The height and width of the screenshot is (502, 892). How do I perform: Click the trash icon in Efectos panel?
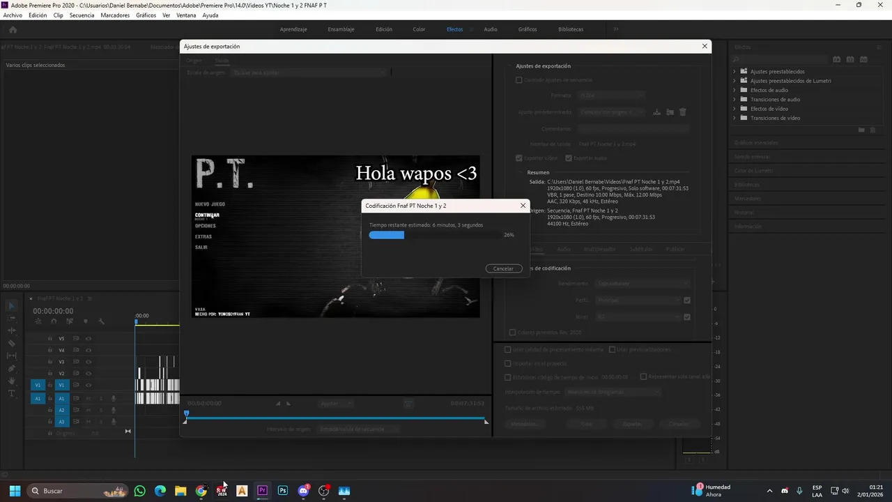tap(872, 130)
